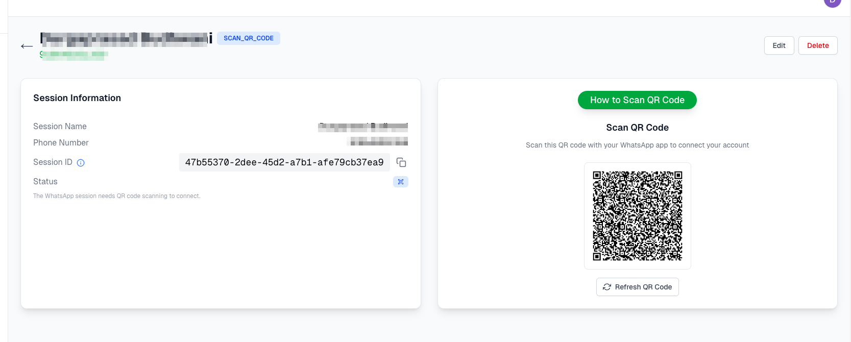
Task: Open the Edit session button
Action: [x=779, y=45]
